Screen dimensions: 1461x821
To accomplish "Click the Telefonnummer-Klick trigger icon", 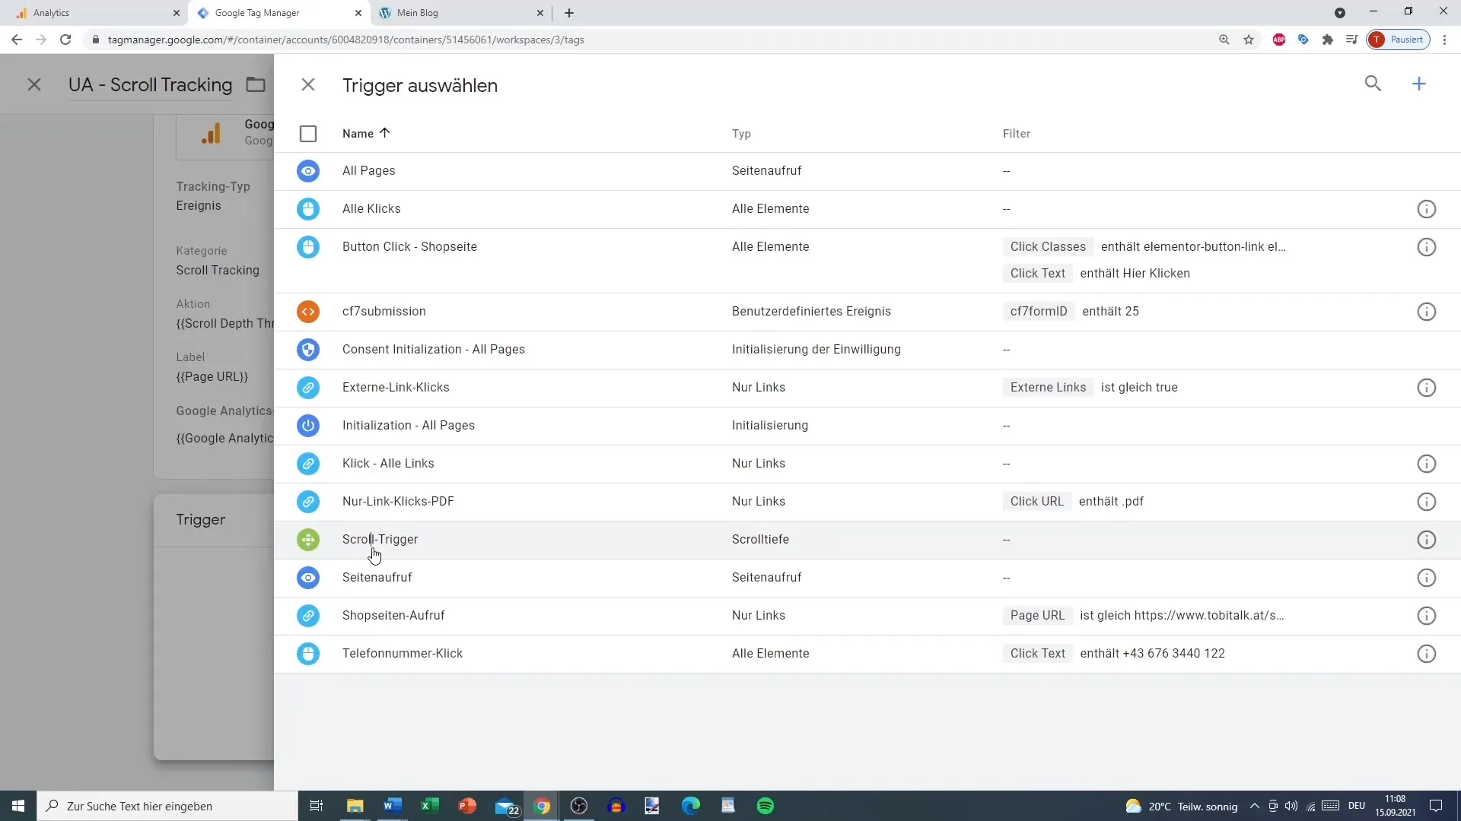I will point(308,654).
